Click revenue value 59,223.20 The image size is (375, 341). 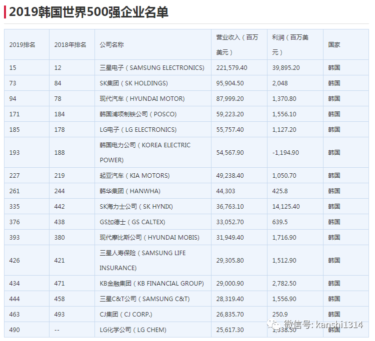[x=230, y=114]
